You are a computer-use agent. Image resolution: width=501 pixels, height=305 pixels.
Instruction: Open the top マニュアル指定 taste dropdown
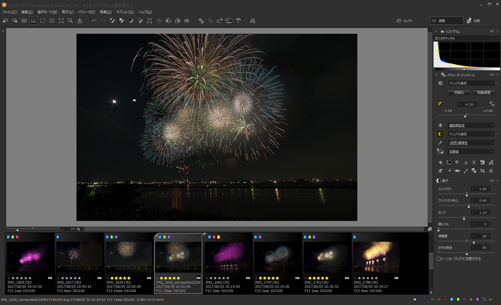471,83
